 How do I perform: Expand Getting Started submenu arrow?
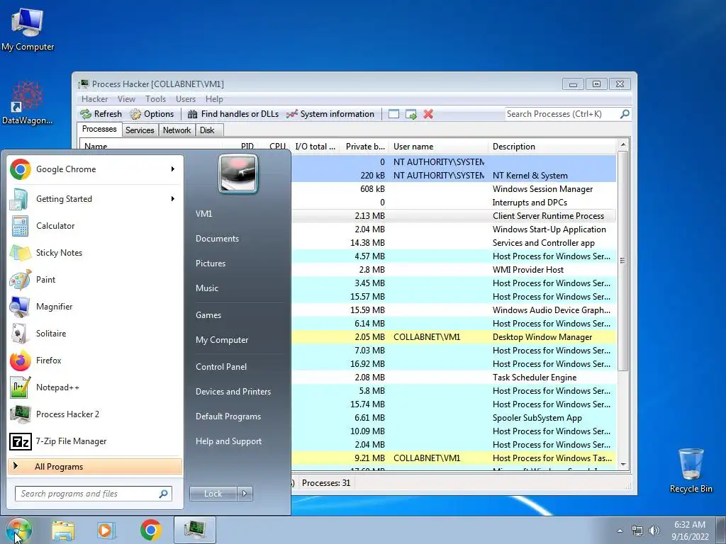pos(173,199)
